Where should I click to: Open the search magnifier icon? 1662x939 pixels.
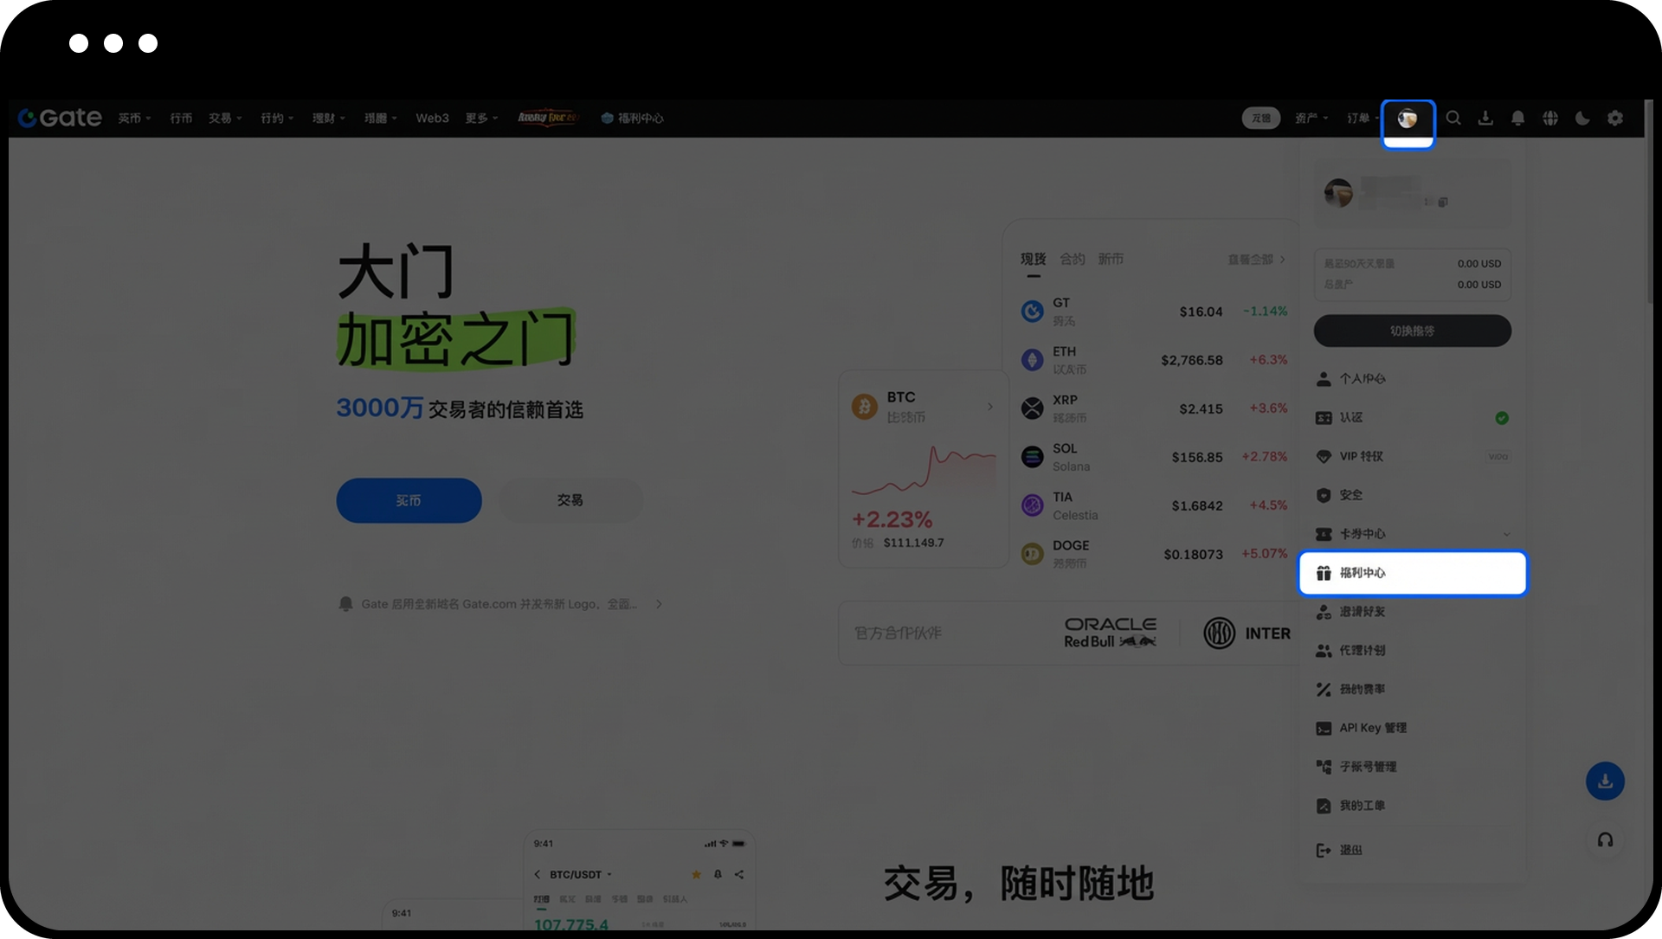coord(1453,119)
